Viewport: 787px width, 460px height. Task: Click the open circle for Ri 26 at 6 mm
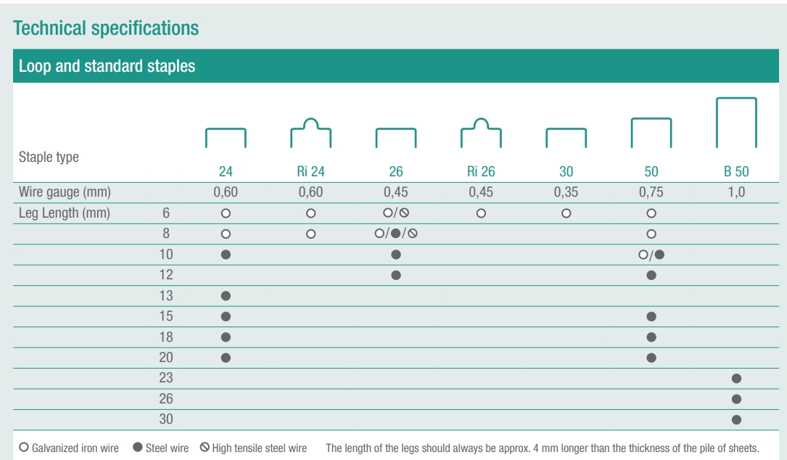[481, 213]
